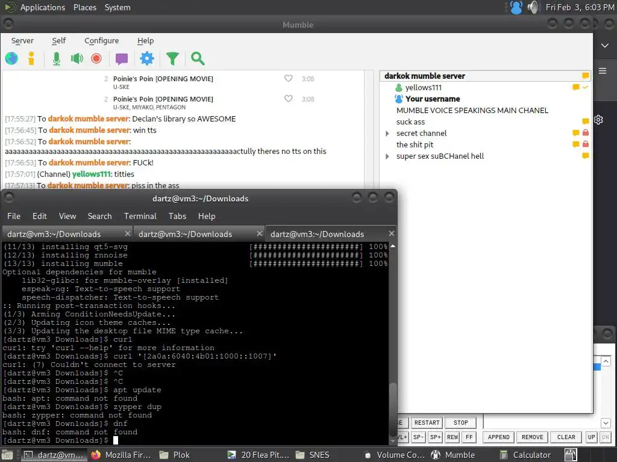Click lock icon on secret channel row
The height and width of the screenshot is (462, 617).
[x=586, y=133]
